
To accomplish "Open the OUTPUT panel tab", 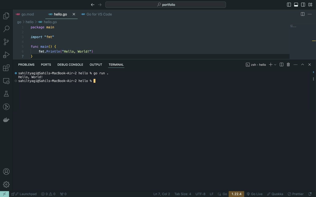I will coord(96,65).
